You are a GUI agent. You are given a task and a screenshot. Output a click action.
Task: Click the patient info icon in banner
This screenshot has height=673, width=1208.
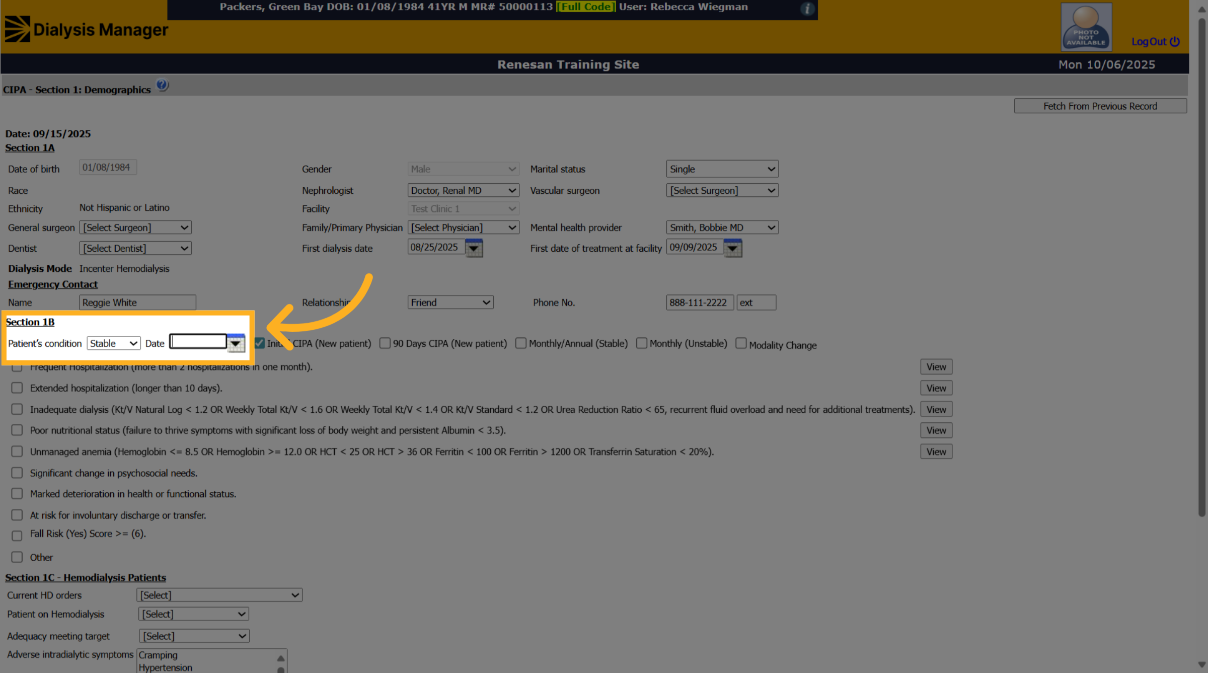tap(807, 9)
